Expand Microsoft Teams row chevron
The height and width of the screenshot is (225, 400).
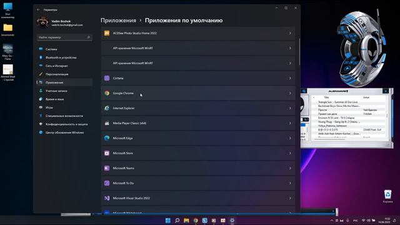pyautogui.click(x=290, y=168)
